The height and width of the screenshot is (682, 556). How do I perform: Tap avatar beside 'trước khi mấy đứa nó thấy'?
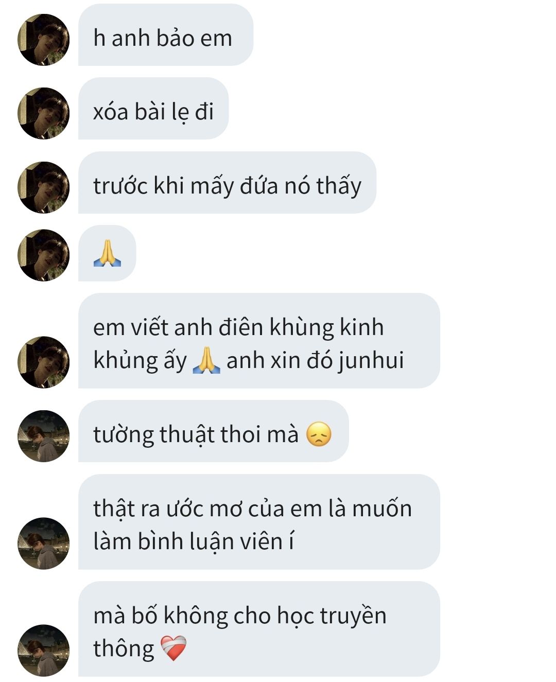pos(44,187)
